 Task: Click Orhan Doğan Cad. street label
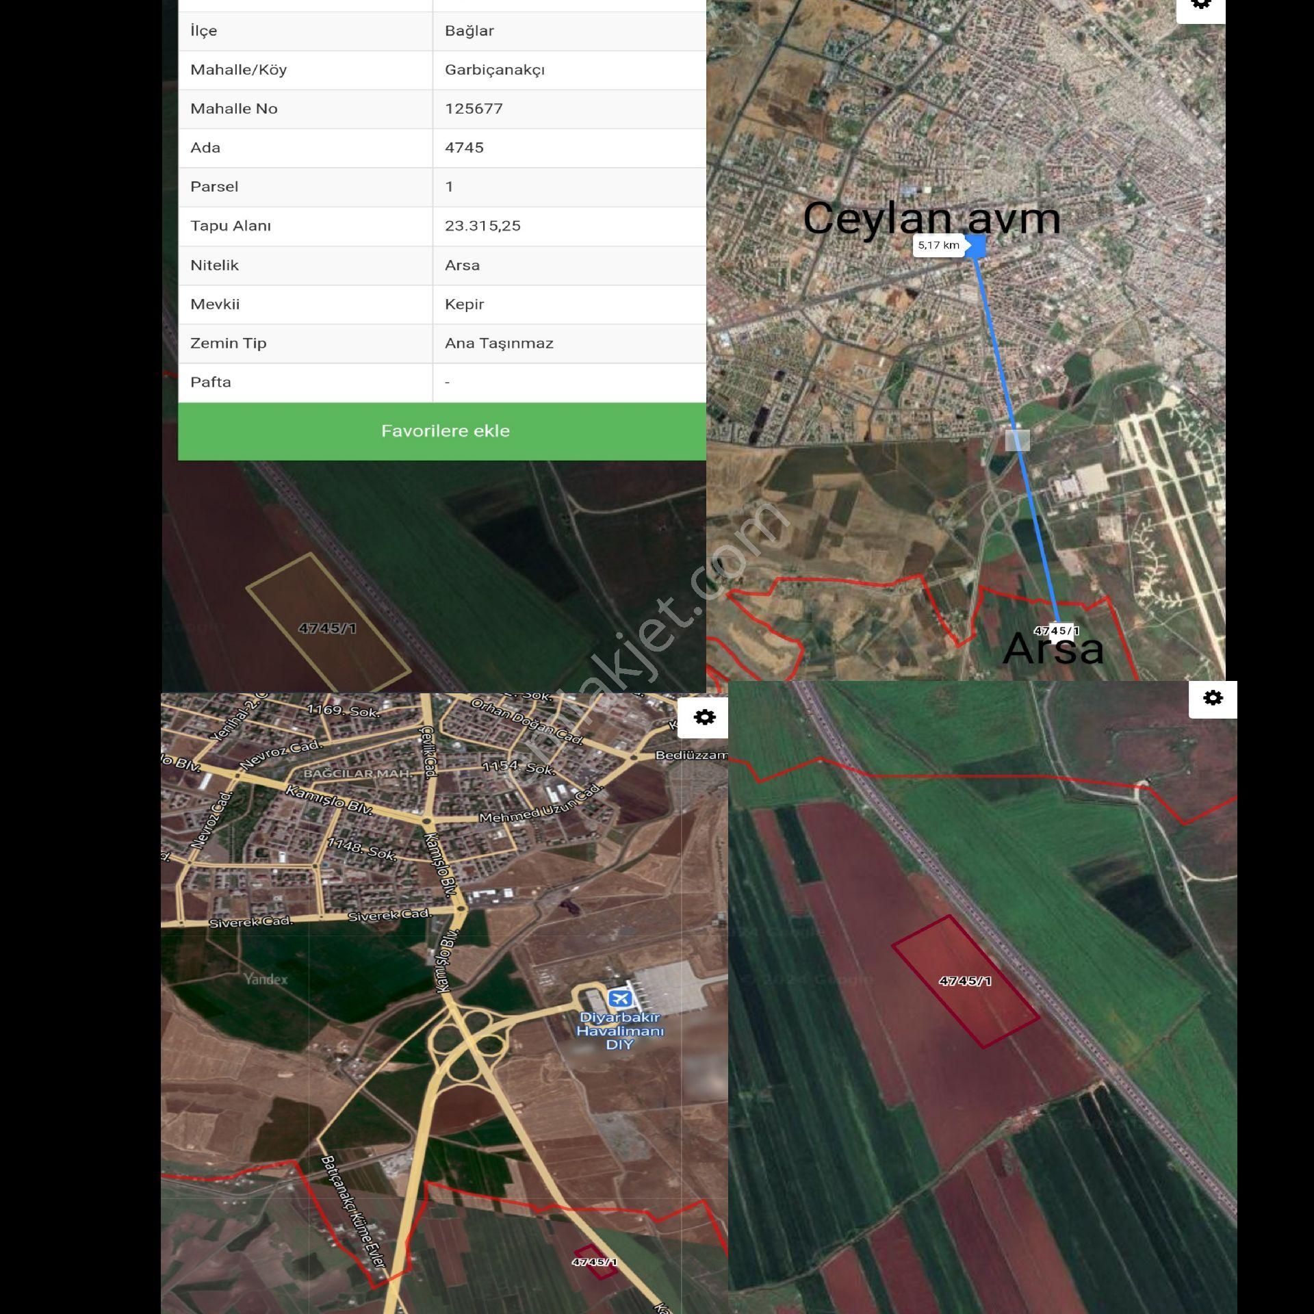point(527,721)
